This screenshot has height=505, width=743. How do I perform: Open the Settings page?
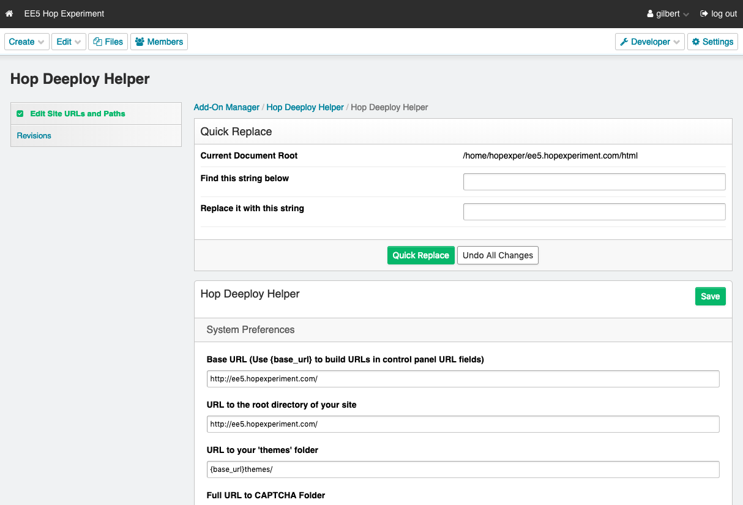tap(713, 42)
